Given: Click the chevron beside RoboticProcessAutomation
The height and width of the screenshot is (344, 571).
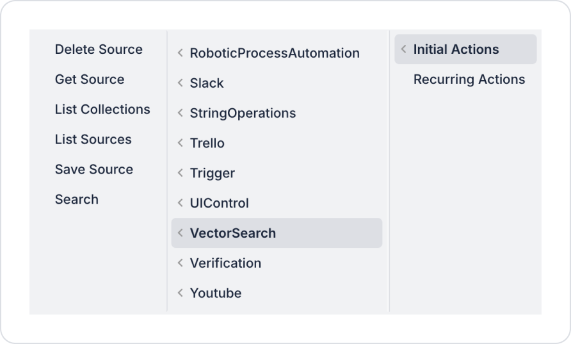Looking at the screenshot, I should pos(181,53).
